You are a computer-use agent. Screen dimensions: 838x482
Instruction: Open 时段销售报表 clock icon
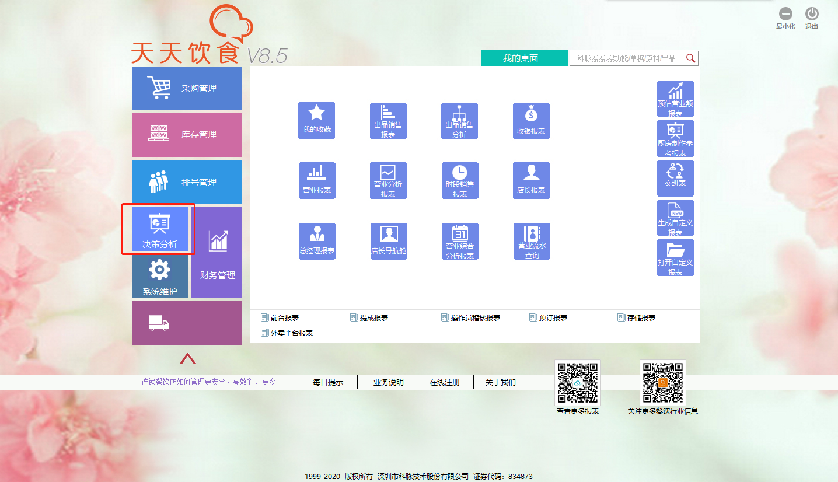click(460, 180)
